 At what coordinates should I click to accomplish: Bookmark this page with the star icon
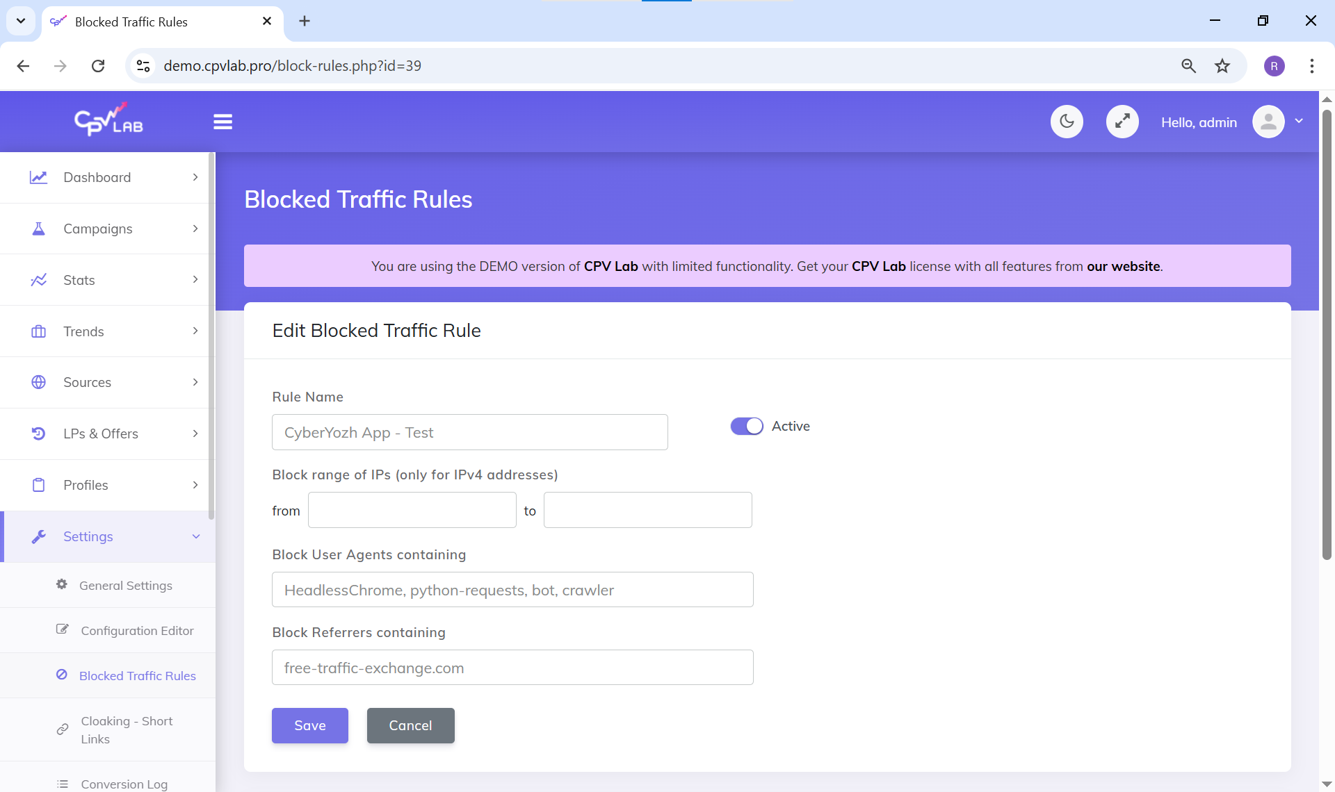(1222, 66)
